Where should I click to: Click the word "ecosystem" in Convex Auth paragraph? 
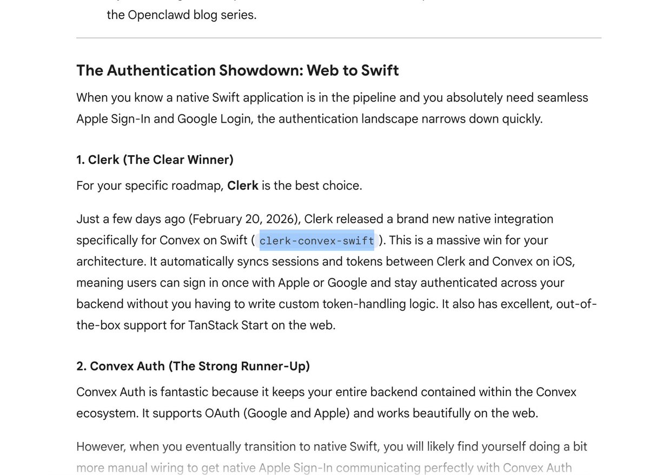pos(107,413)
